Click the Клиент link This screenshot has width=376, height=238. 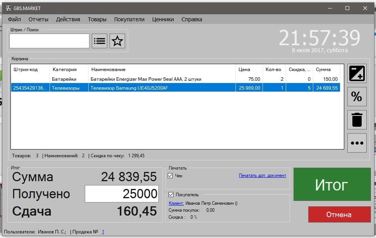[176, 203]
